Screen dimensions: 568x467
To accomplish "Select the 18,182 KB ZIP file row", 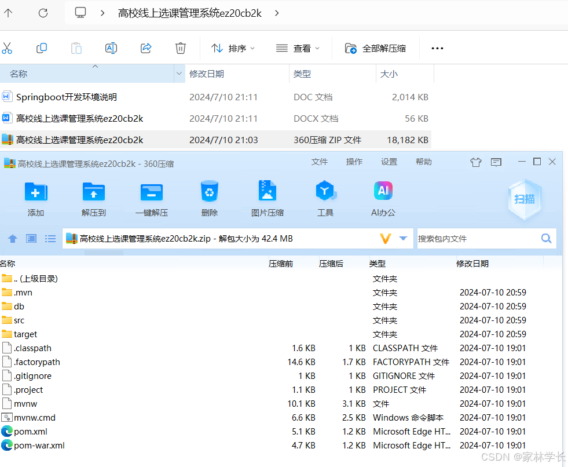I will click(x=215, y=140).
